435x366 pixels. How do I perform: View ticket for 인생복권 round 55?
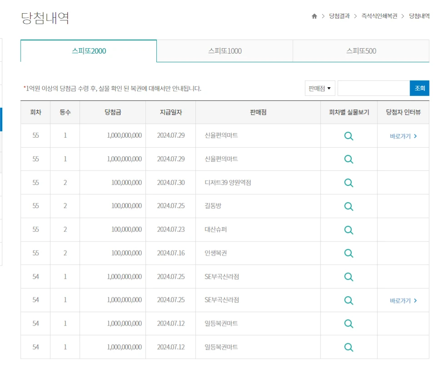(349, 253)
